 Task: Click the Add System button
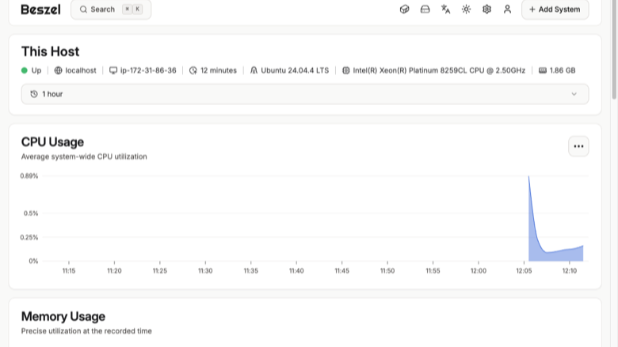coord(555,9)
